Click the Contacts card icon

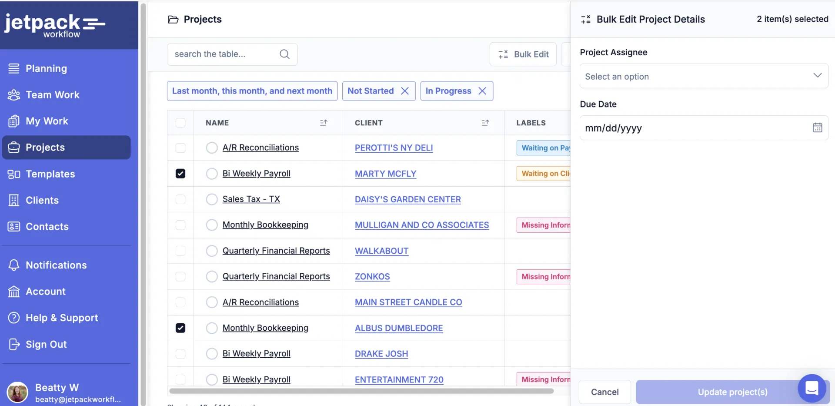[14, 227]
